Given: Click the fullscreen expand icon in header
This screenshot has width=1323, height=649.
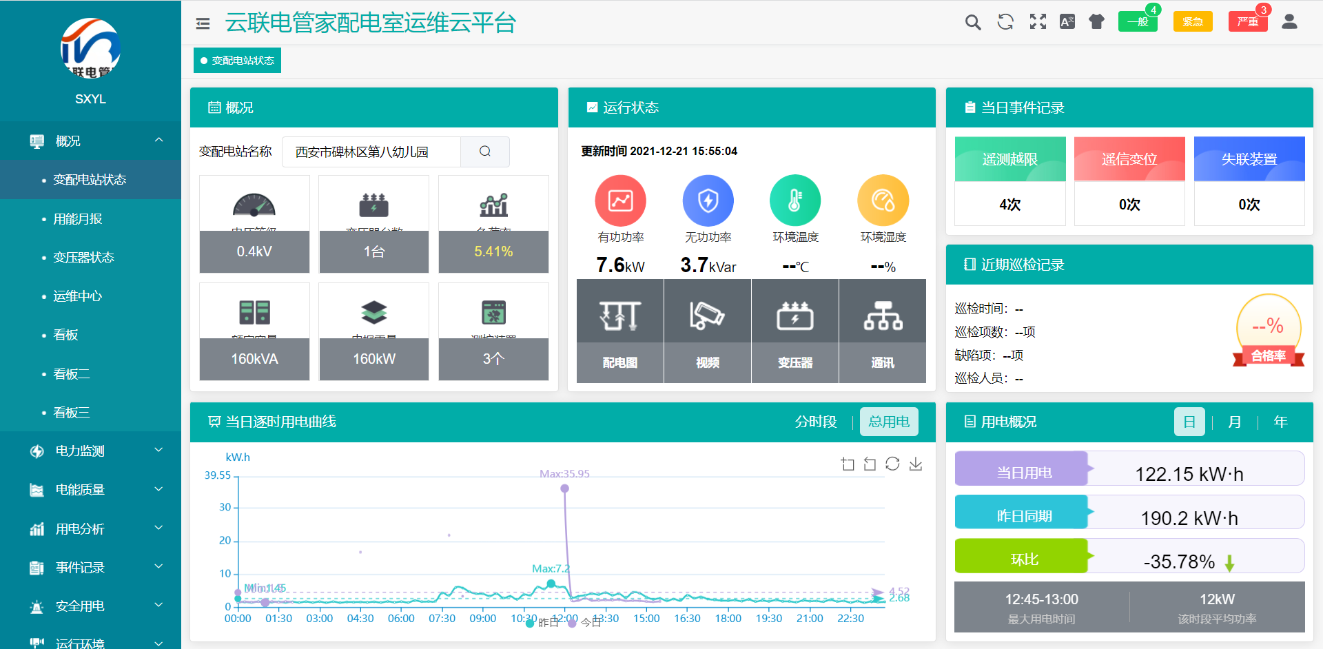Looking at the screenshot, I should click(x=1038, y=21).
